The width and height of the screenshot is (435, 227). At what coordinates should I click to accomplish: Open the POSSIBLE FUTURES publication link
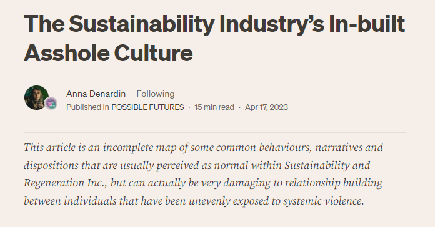tap(147, 107)
